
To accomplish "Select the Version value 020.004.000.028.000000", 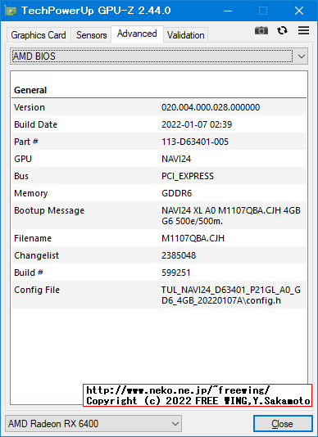I will [211, 107].
